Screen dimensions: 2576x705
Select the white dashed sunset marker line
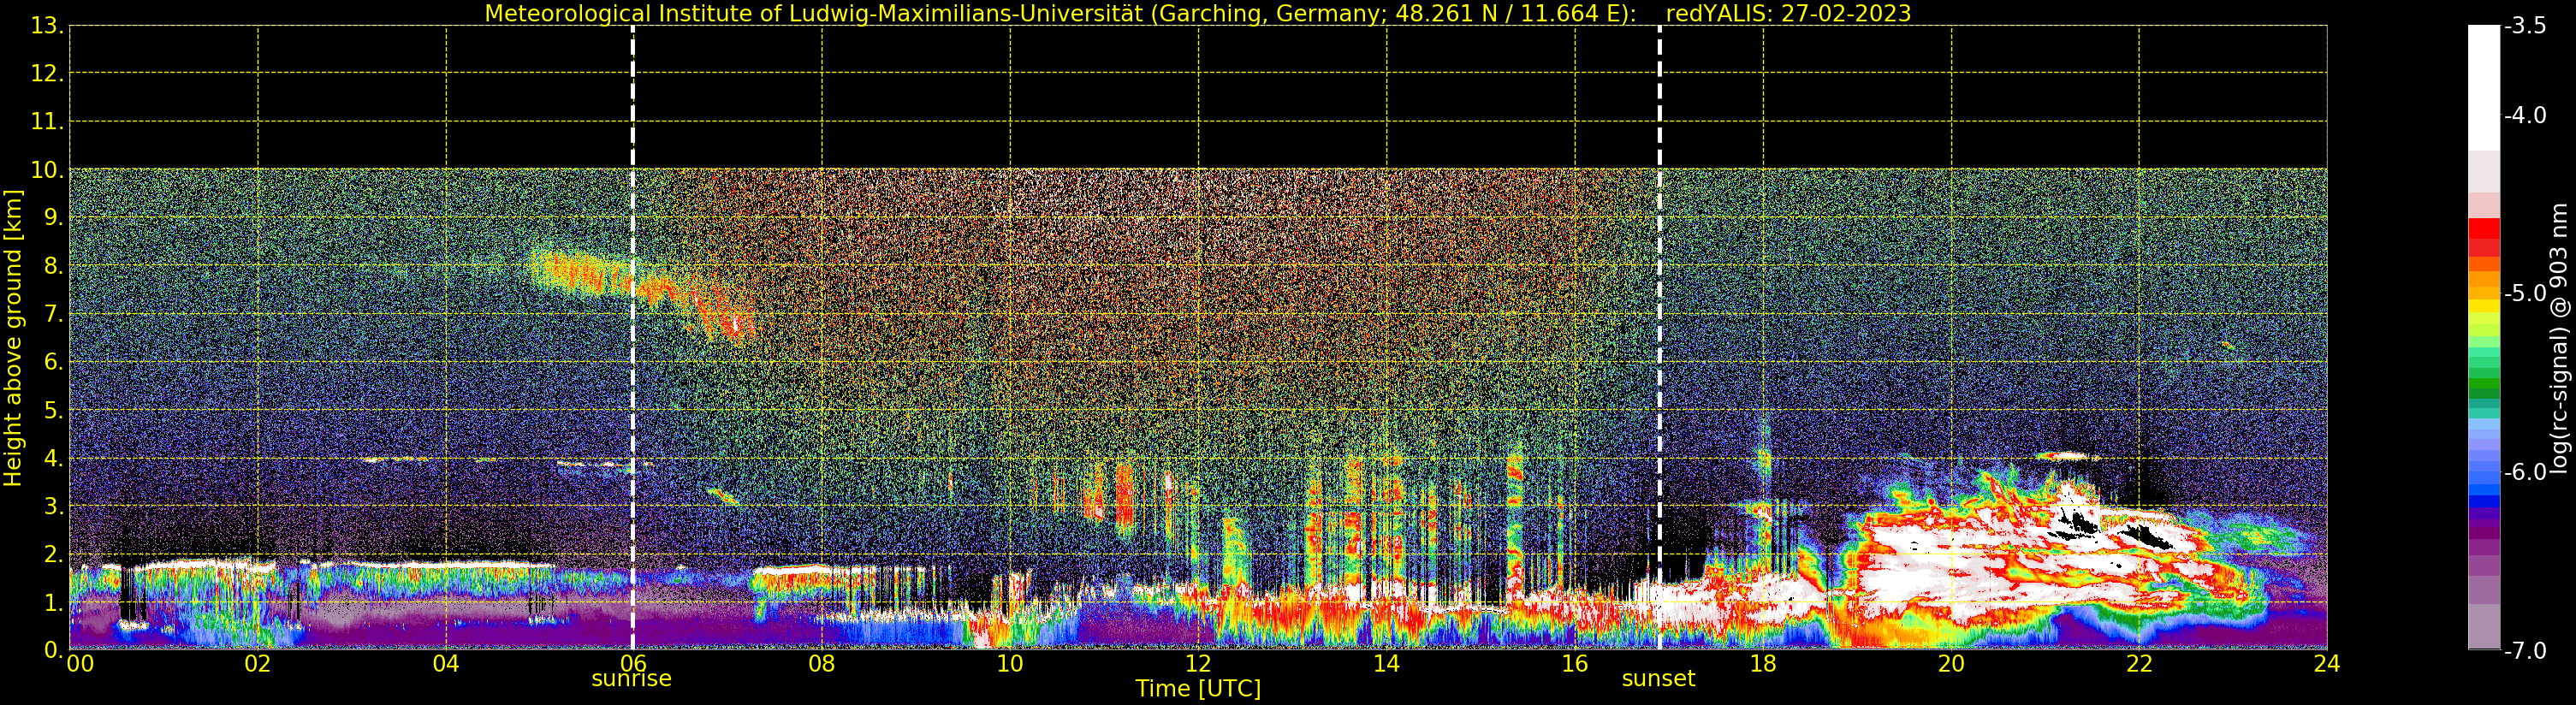[x=1660, y=337]
